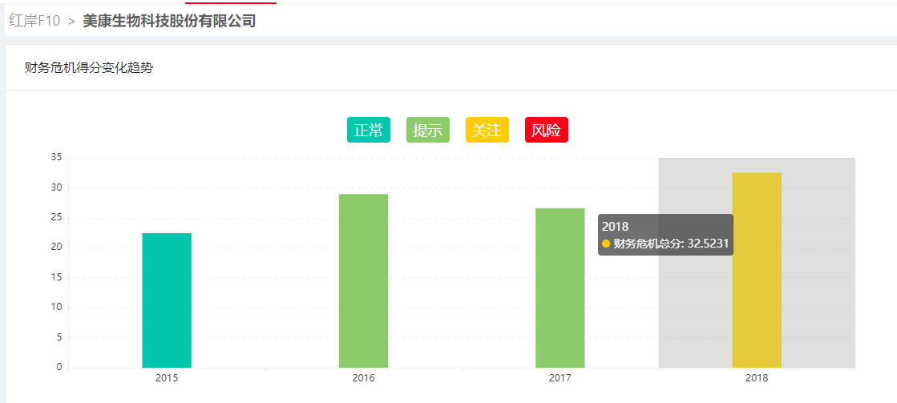
Task: Click the 2016 x-axis label
Action: pos(363,378)
